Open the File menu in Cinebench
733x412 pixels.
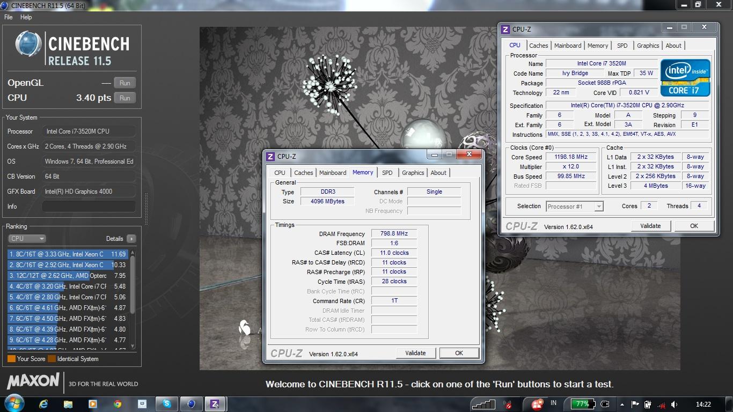(x=9, y=17)
